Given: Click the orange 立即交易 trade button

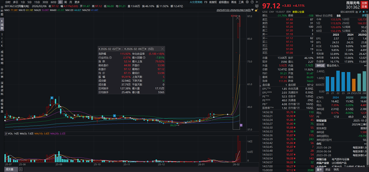Looking at the screenshot, I should [x=364, y=5].
